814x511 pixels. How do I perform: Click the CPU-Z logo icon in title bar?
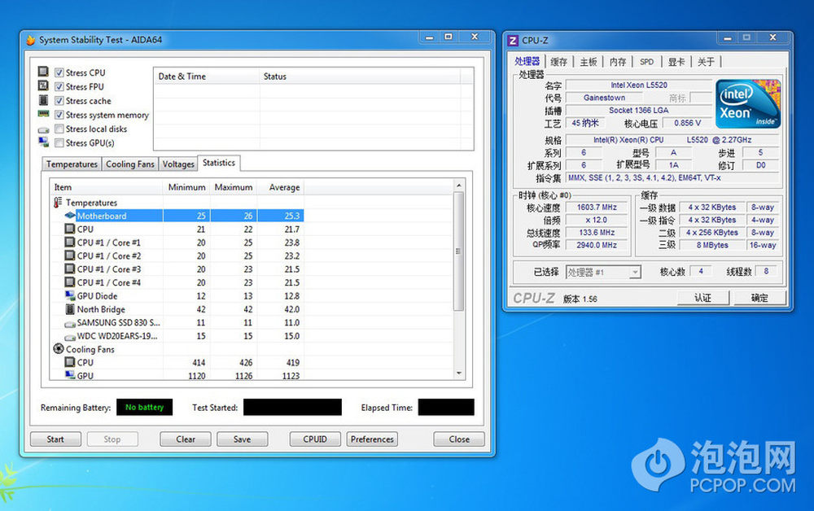pos(513,41)
